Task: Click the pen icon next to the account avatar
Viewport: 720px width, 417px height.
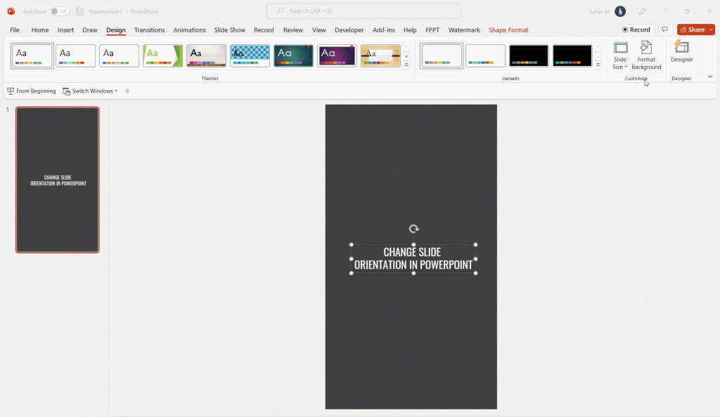Action: click(642, 11)
